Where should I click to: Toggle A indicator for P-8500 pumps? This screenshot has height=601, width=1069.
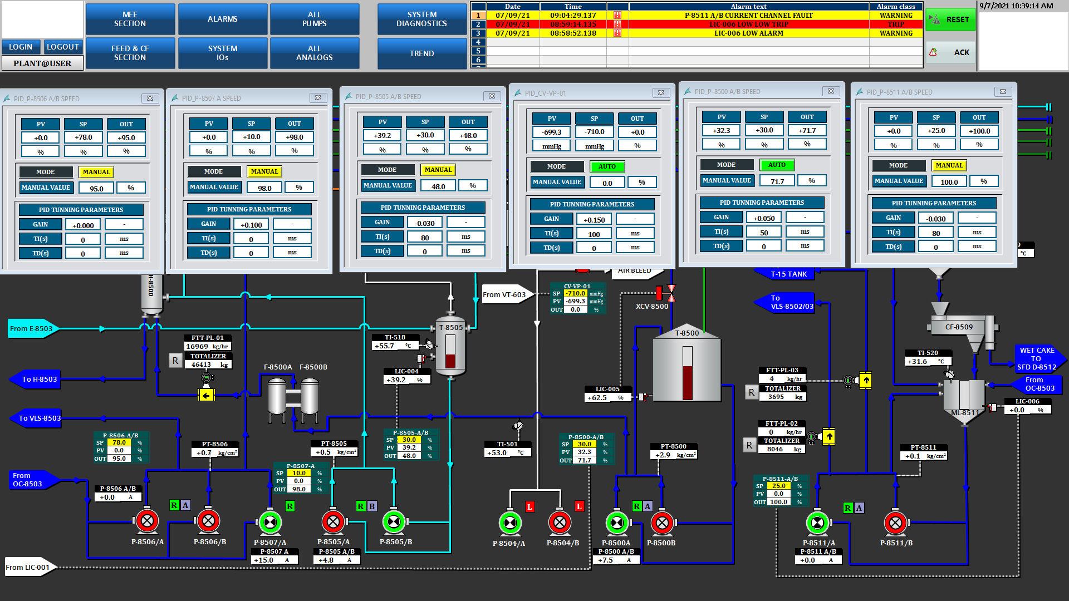point(648,506)
